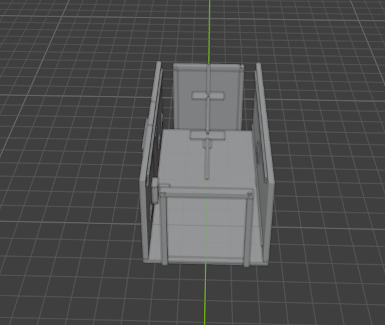Click the green Y axis line below model
The image size is (385, 325).
pos(205,294)
